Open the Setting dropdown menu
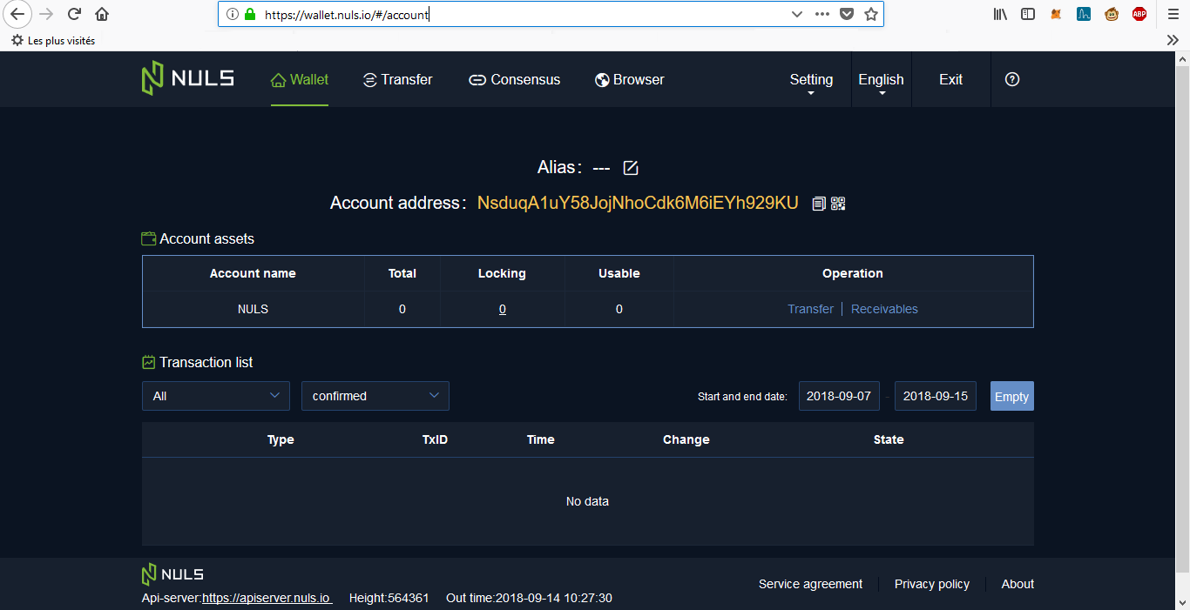Image resolution: width=1190 pixels, height=610 pixels. click(x=811, y=80)
